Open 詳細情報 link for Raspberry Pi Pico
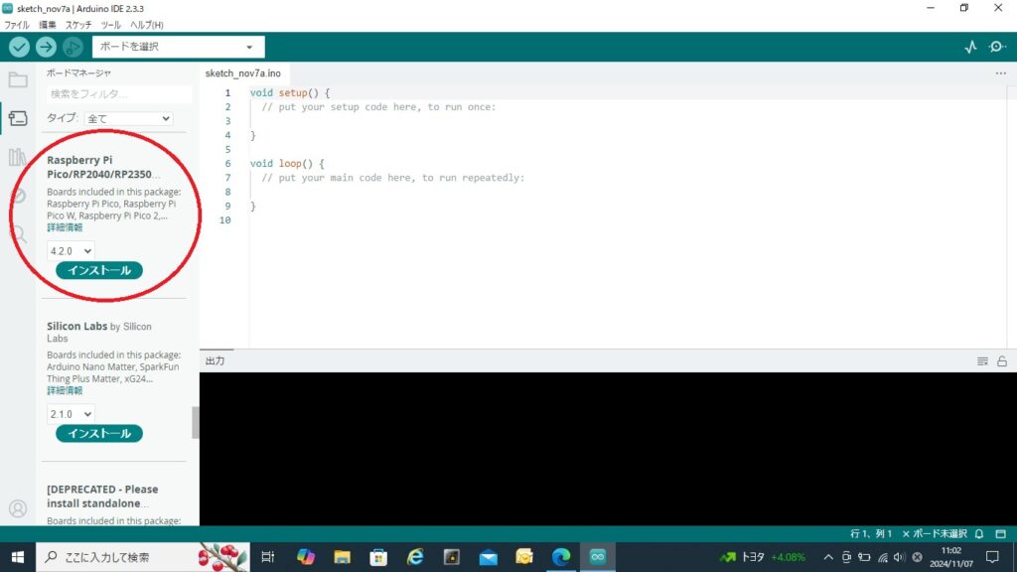Viewport: 1017px width, 572px height. 65,227
